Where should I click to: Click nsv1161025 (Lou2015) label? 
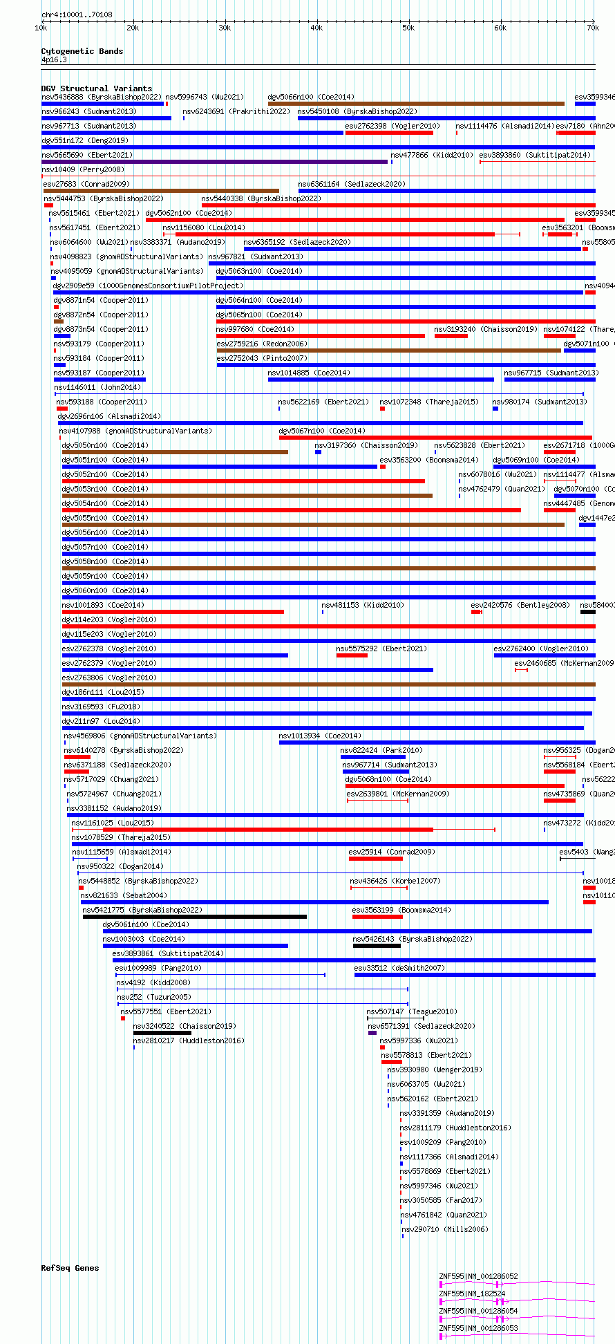pyautogui.click(x=113, y=823)
